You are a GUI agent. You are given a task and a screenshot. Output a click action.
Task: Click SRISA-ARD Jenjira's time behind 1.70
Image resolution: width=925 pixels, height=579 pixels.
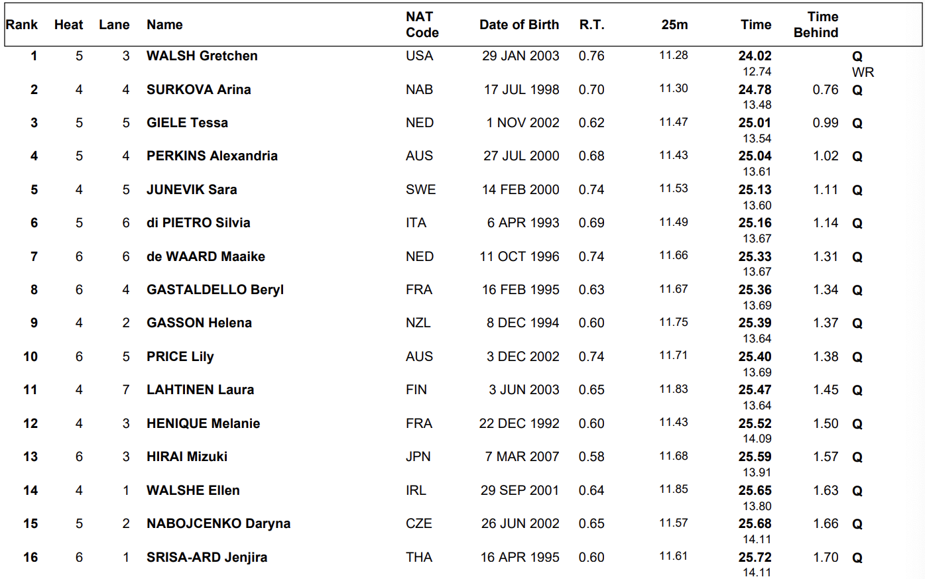(826, 557)
